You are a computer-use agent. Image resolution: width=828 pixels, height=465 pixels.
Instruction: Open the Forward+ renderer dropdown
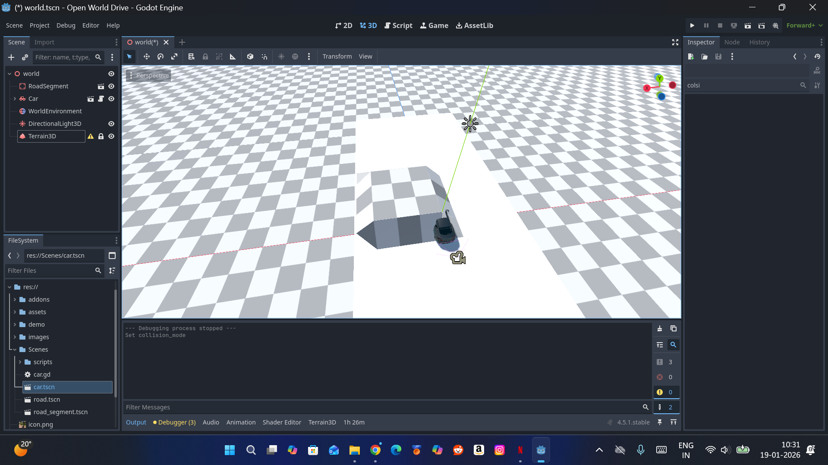click(804, 25)
